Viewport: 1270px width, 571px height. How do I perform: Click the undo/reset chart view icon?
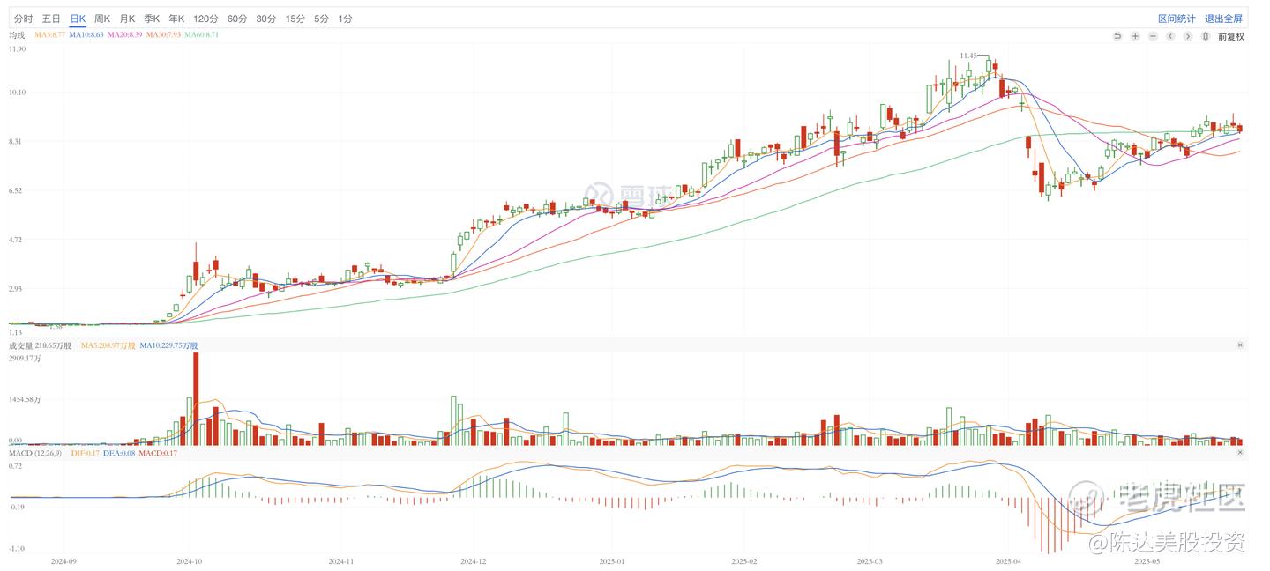tap(1117, 36)
